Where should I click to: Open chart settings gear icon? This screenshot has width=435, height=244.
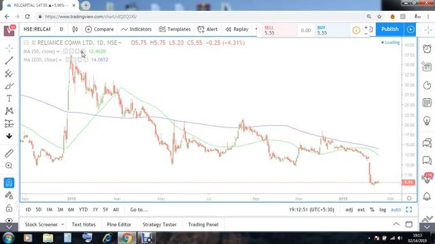pos(409,199)
